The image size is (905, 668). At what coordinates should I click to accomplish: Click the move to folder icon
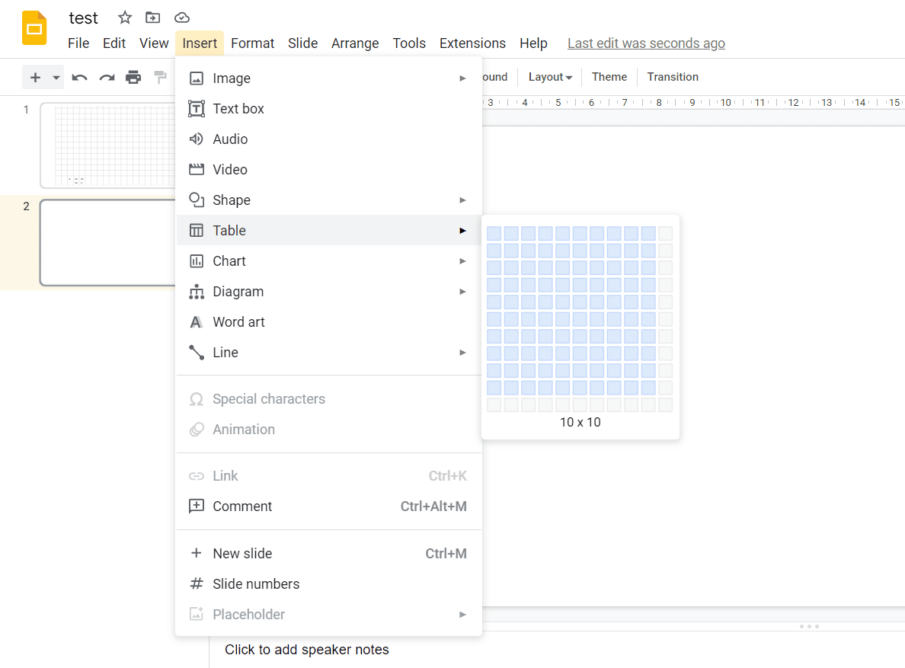point(153,18)
